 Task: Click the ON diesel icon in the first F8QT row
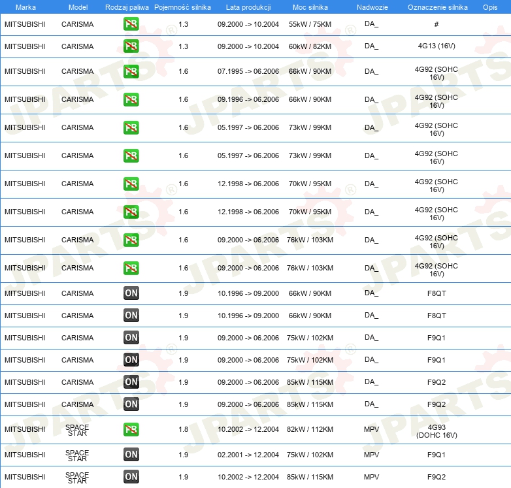coord(131,293)
